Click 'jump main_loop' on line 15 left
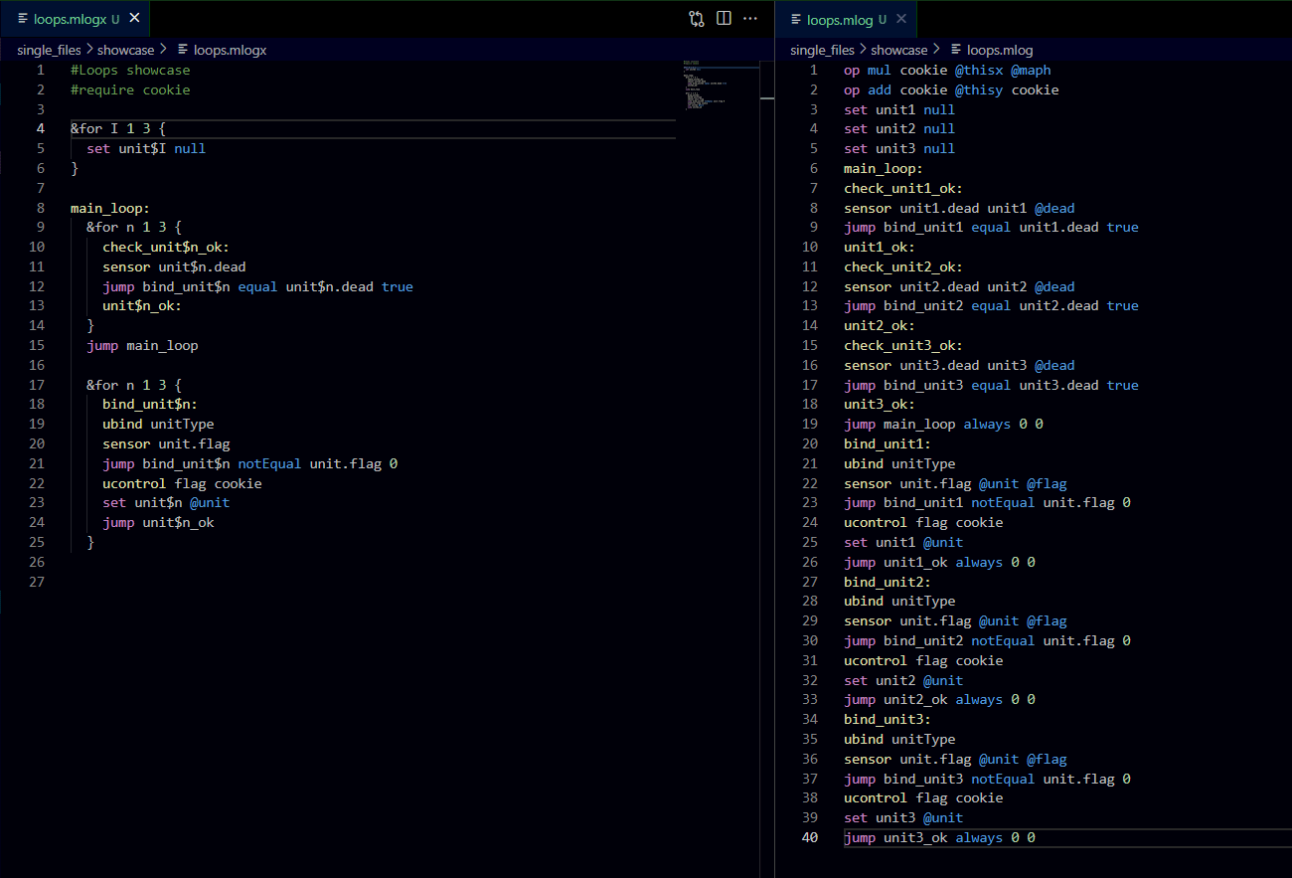1292x878 pixels. (x=142, y=345)
